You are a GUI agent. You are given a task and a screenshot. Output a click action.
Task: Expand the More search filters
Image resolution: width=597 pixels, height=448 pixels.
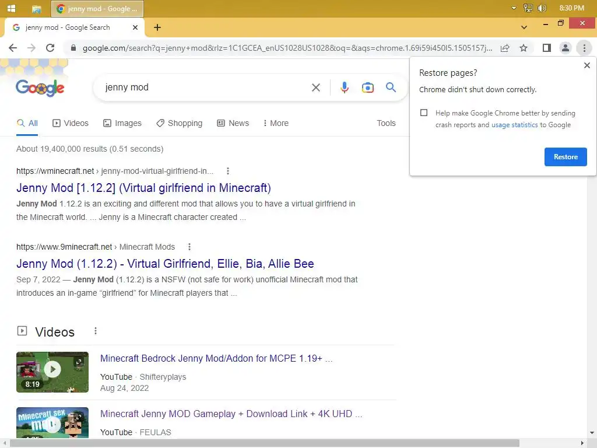[276, 123]
